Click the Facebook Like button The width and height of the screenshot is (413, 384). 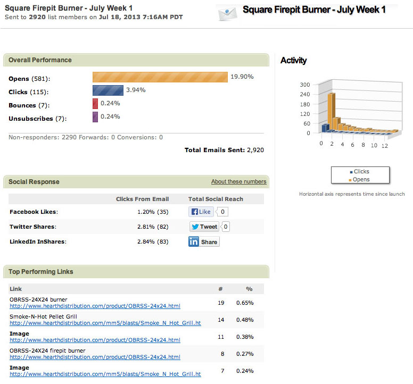pos(201,212)
